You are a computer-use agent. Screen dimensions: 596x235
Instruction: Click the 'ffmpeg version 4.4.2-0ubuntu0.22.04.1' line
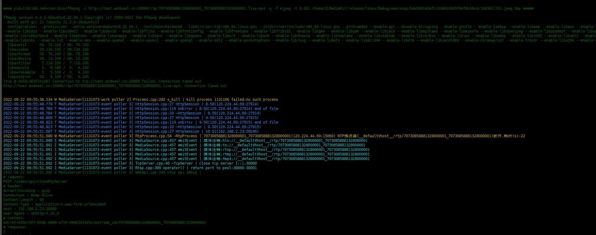pyautogui.click(x=92, y=18)
